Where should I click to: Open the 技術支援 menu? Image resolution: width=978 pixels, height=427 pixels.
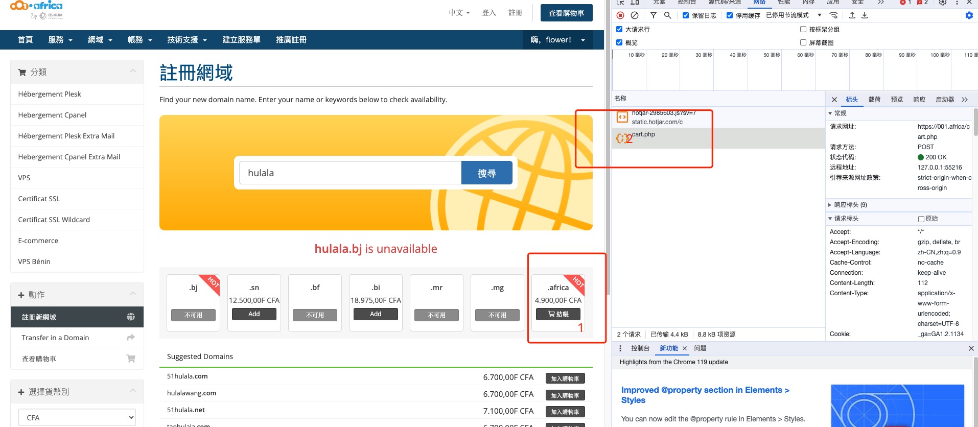coord(187,40)
